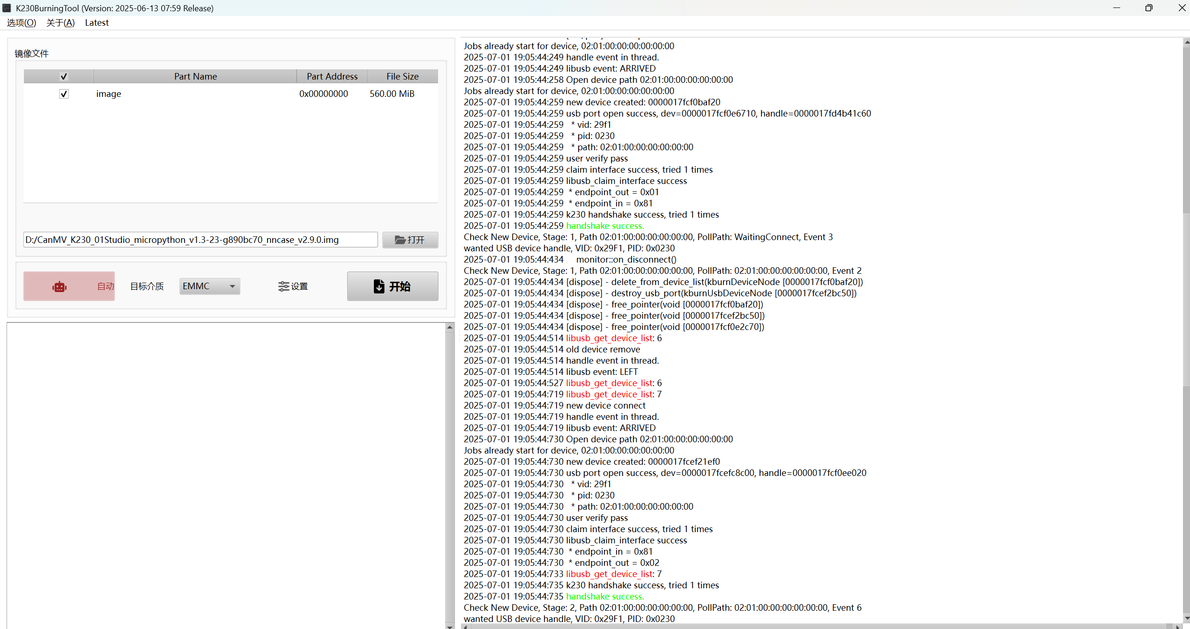
Task: Open the 选项(O) menu
Action: (x=22, y=22)
